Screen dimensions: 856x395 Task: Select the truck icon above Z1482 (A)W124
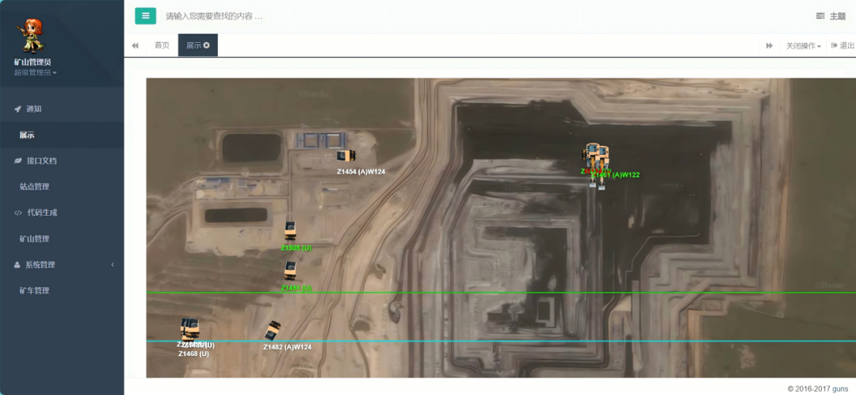[x=273, y=331]
